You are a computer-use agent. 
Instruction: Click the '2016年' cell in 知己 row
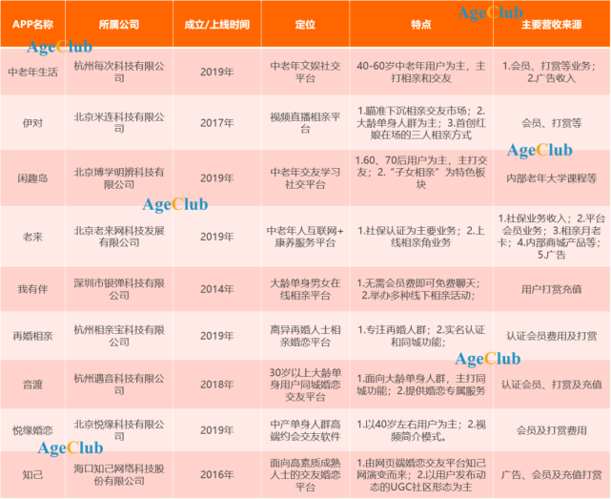point(217,475)
